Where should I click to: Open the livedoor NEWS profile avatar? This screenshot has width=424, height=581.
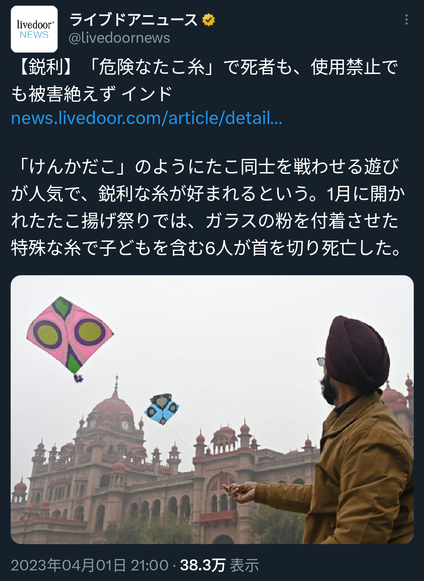(x=34, y=29)
